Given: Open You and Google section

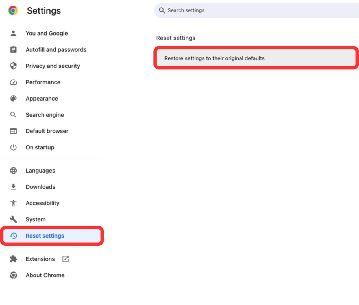Looking at the screenshot, I should (47, 33).
